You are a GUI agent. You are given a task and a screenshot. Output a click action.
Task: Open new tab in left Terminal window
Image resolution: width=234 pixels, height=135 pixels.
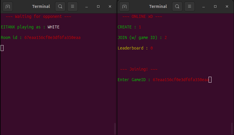tap(8, 6)
